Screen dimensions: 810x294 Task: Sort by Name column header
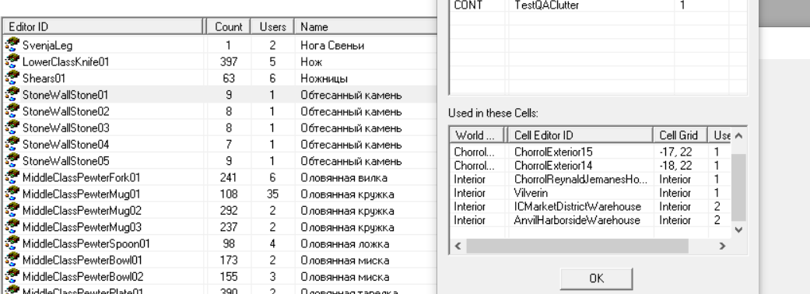tap(365, 26)
